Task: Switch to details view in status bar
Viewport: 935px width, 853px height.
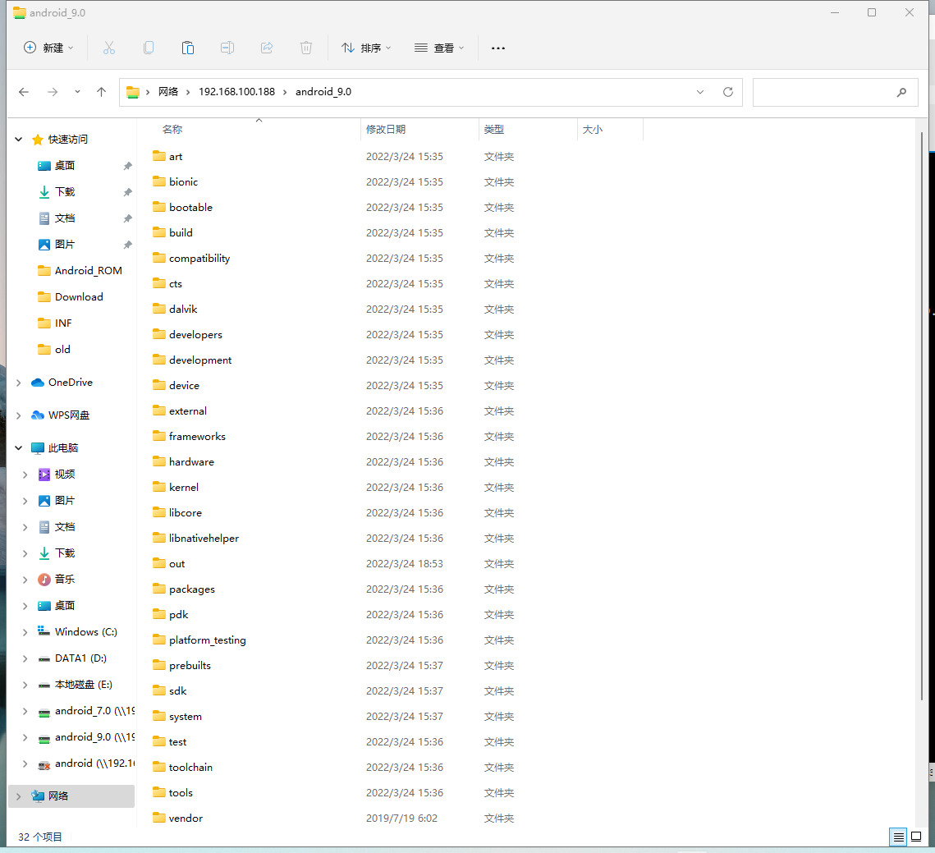Action: 898,837
